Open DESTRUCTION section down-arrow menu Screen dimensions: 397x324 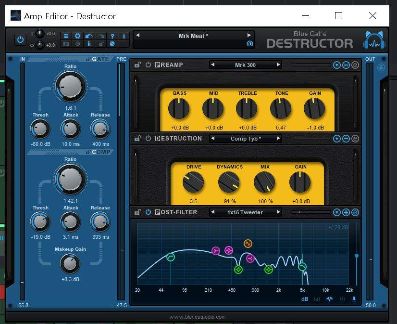coord(337,139)
